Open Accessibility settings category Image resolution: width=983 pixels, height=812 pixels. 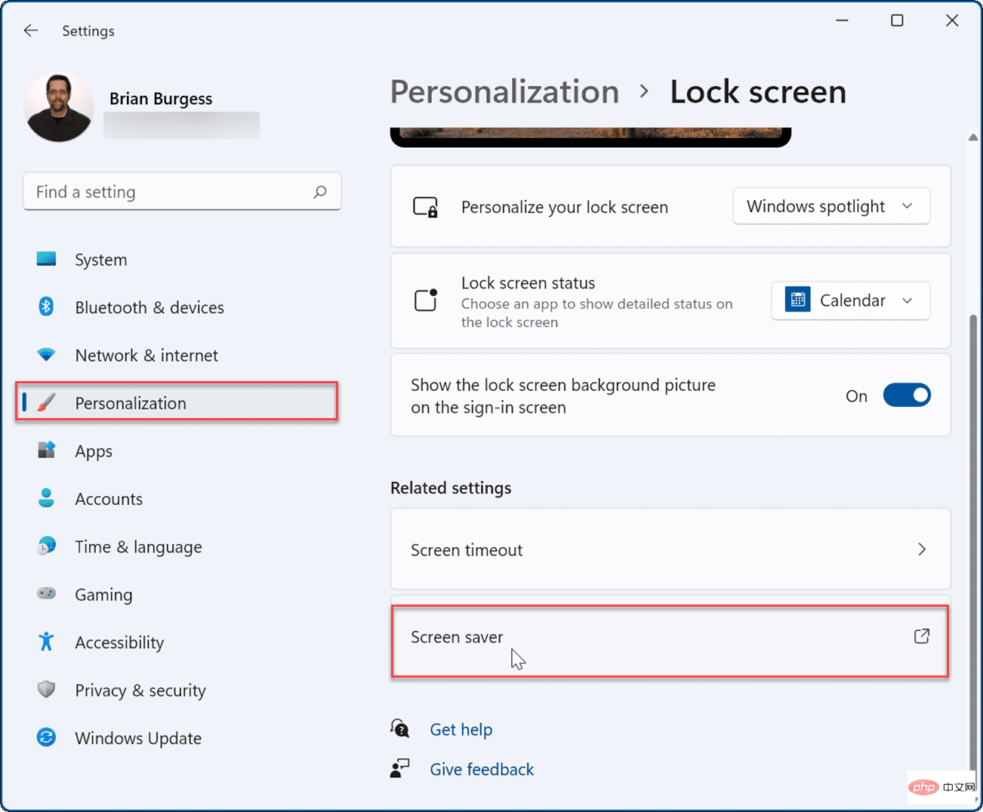[x=178, y=642]
